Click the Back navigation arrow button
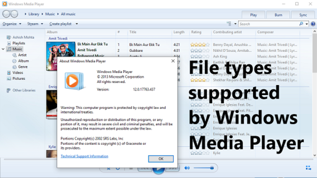Viewport: 317px width, 178px height. pyautogui.click(x=6, y=14)
